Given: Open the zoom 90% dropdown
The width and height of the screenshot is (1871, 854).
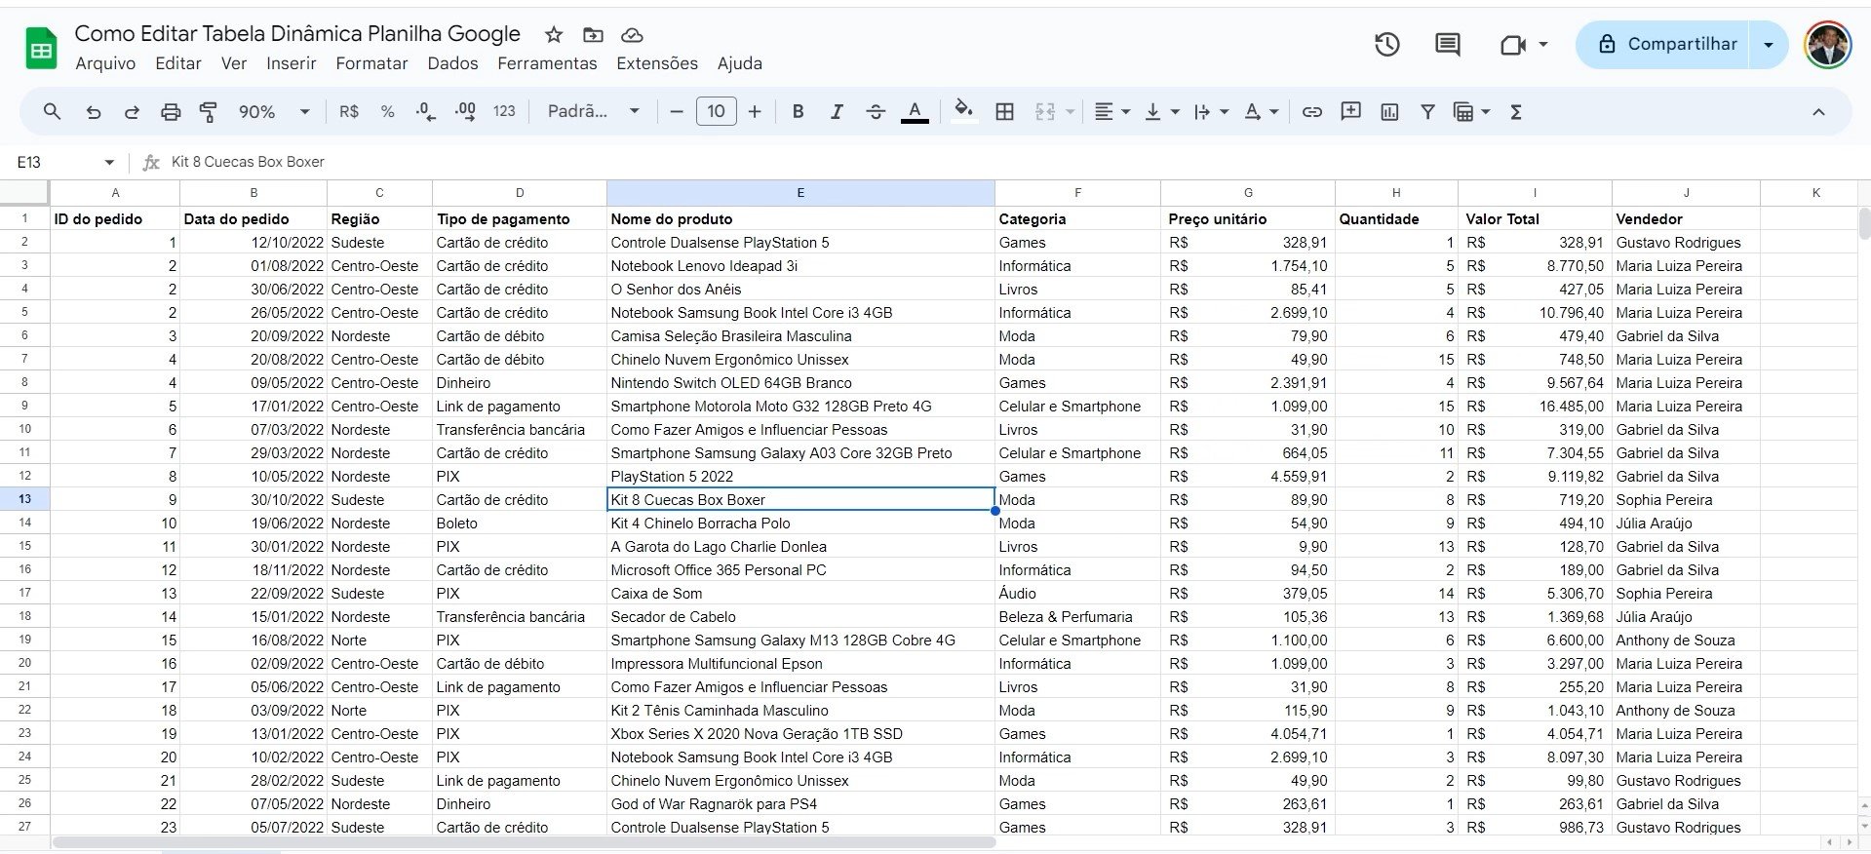Looking at the screenshot, I should click(274, 112).
